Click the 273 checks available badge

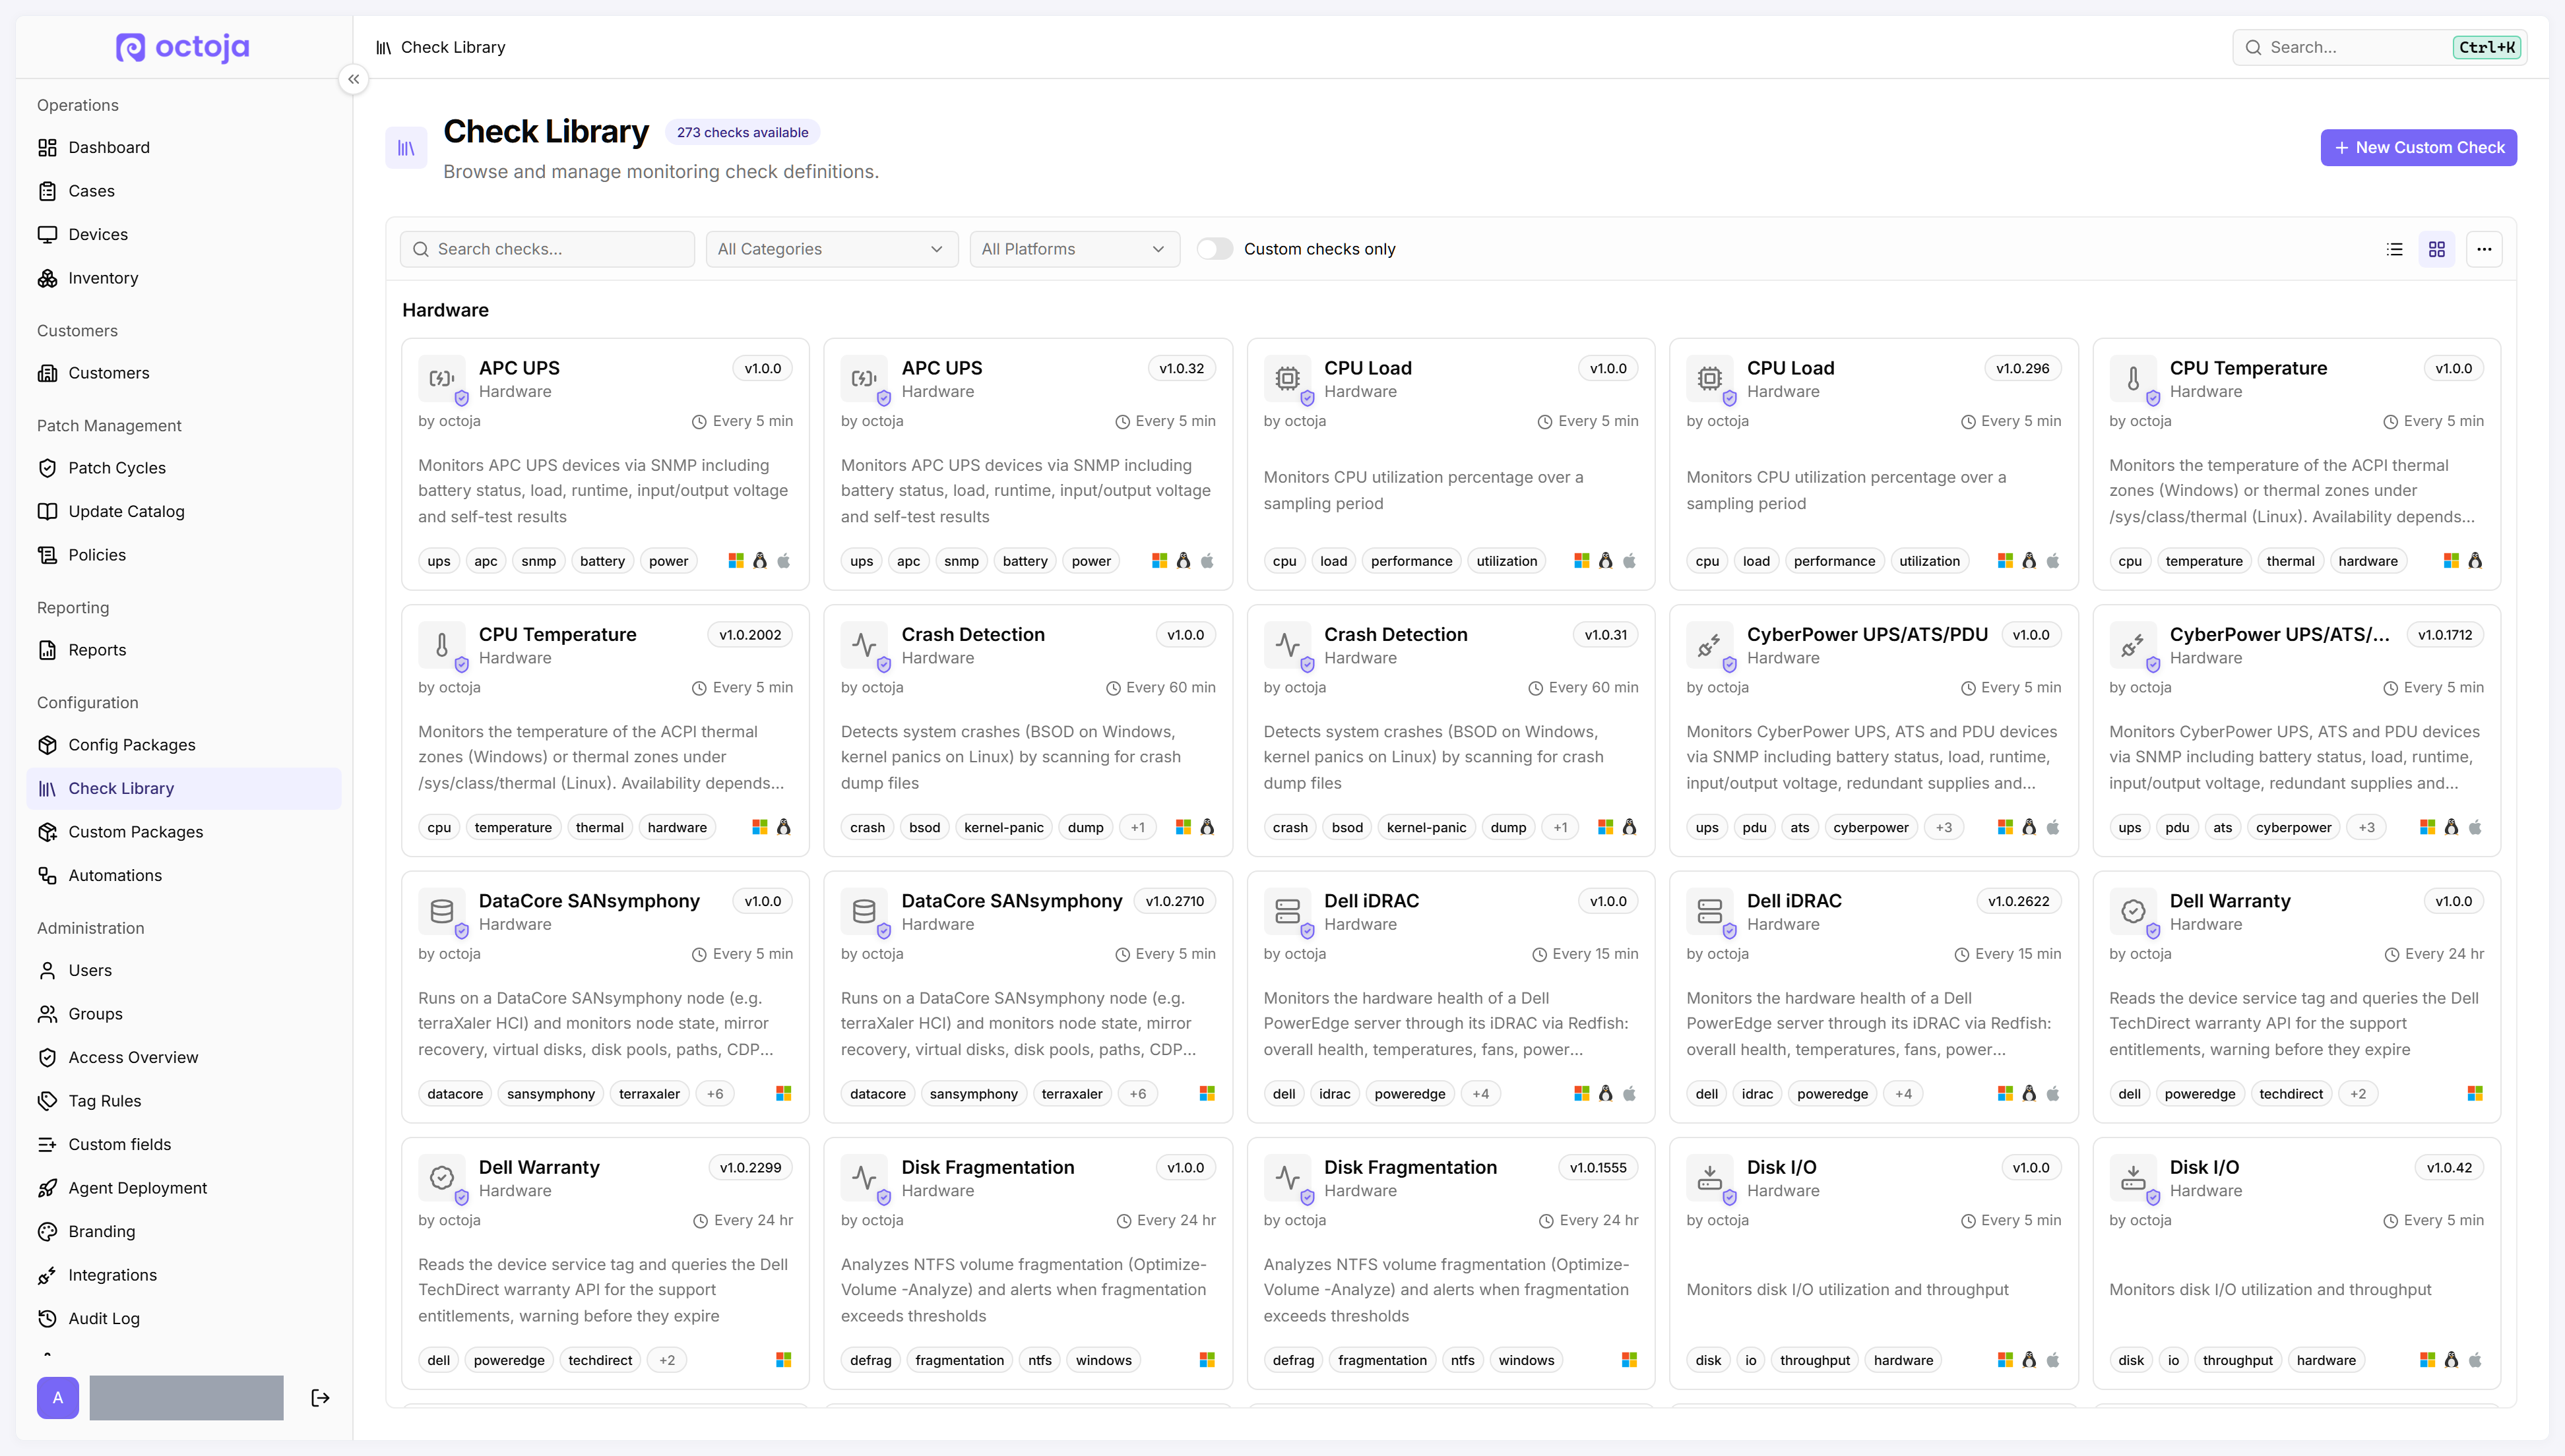point(742,132)
